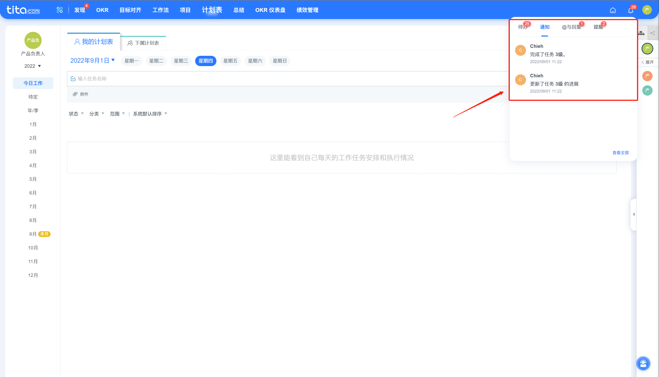Viewport: 659px width, 377px height.
Task: Switch to @与回复 tab
Action: (571, 27)
